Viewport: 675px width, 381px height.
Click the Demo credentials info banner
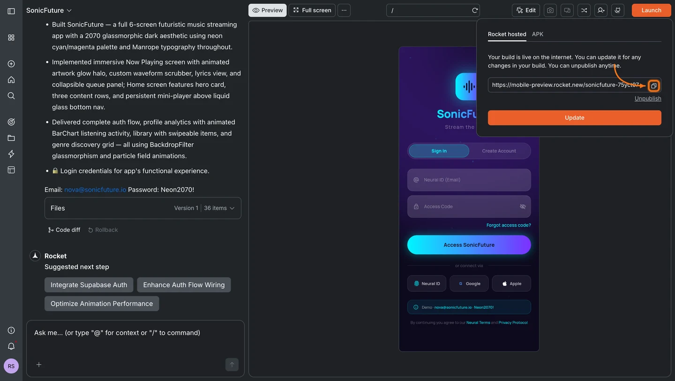(469, 307)
